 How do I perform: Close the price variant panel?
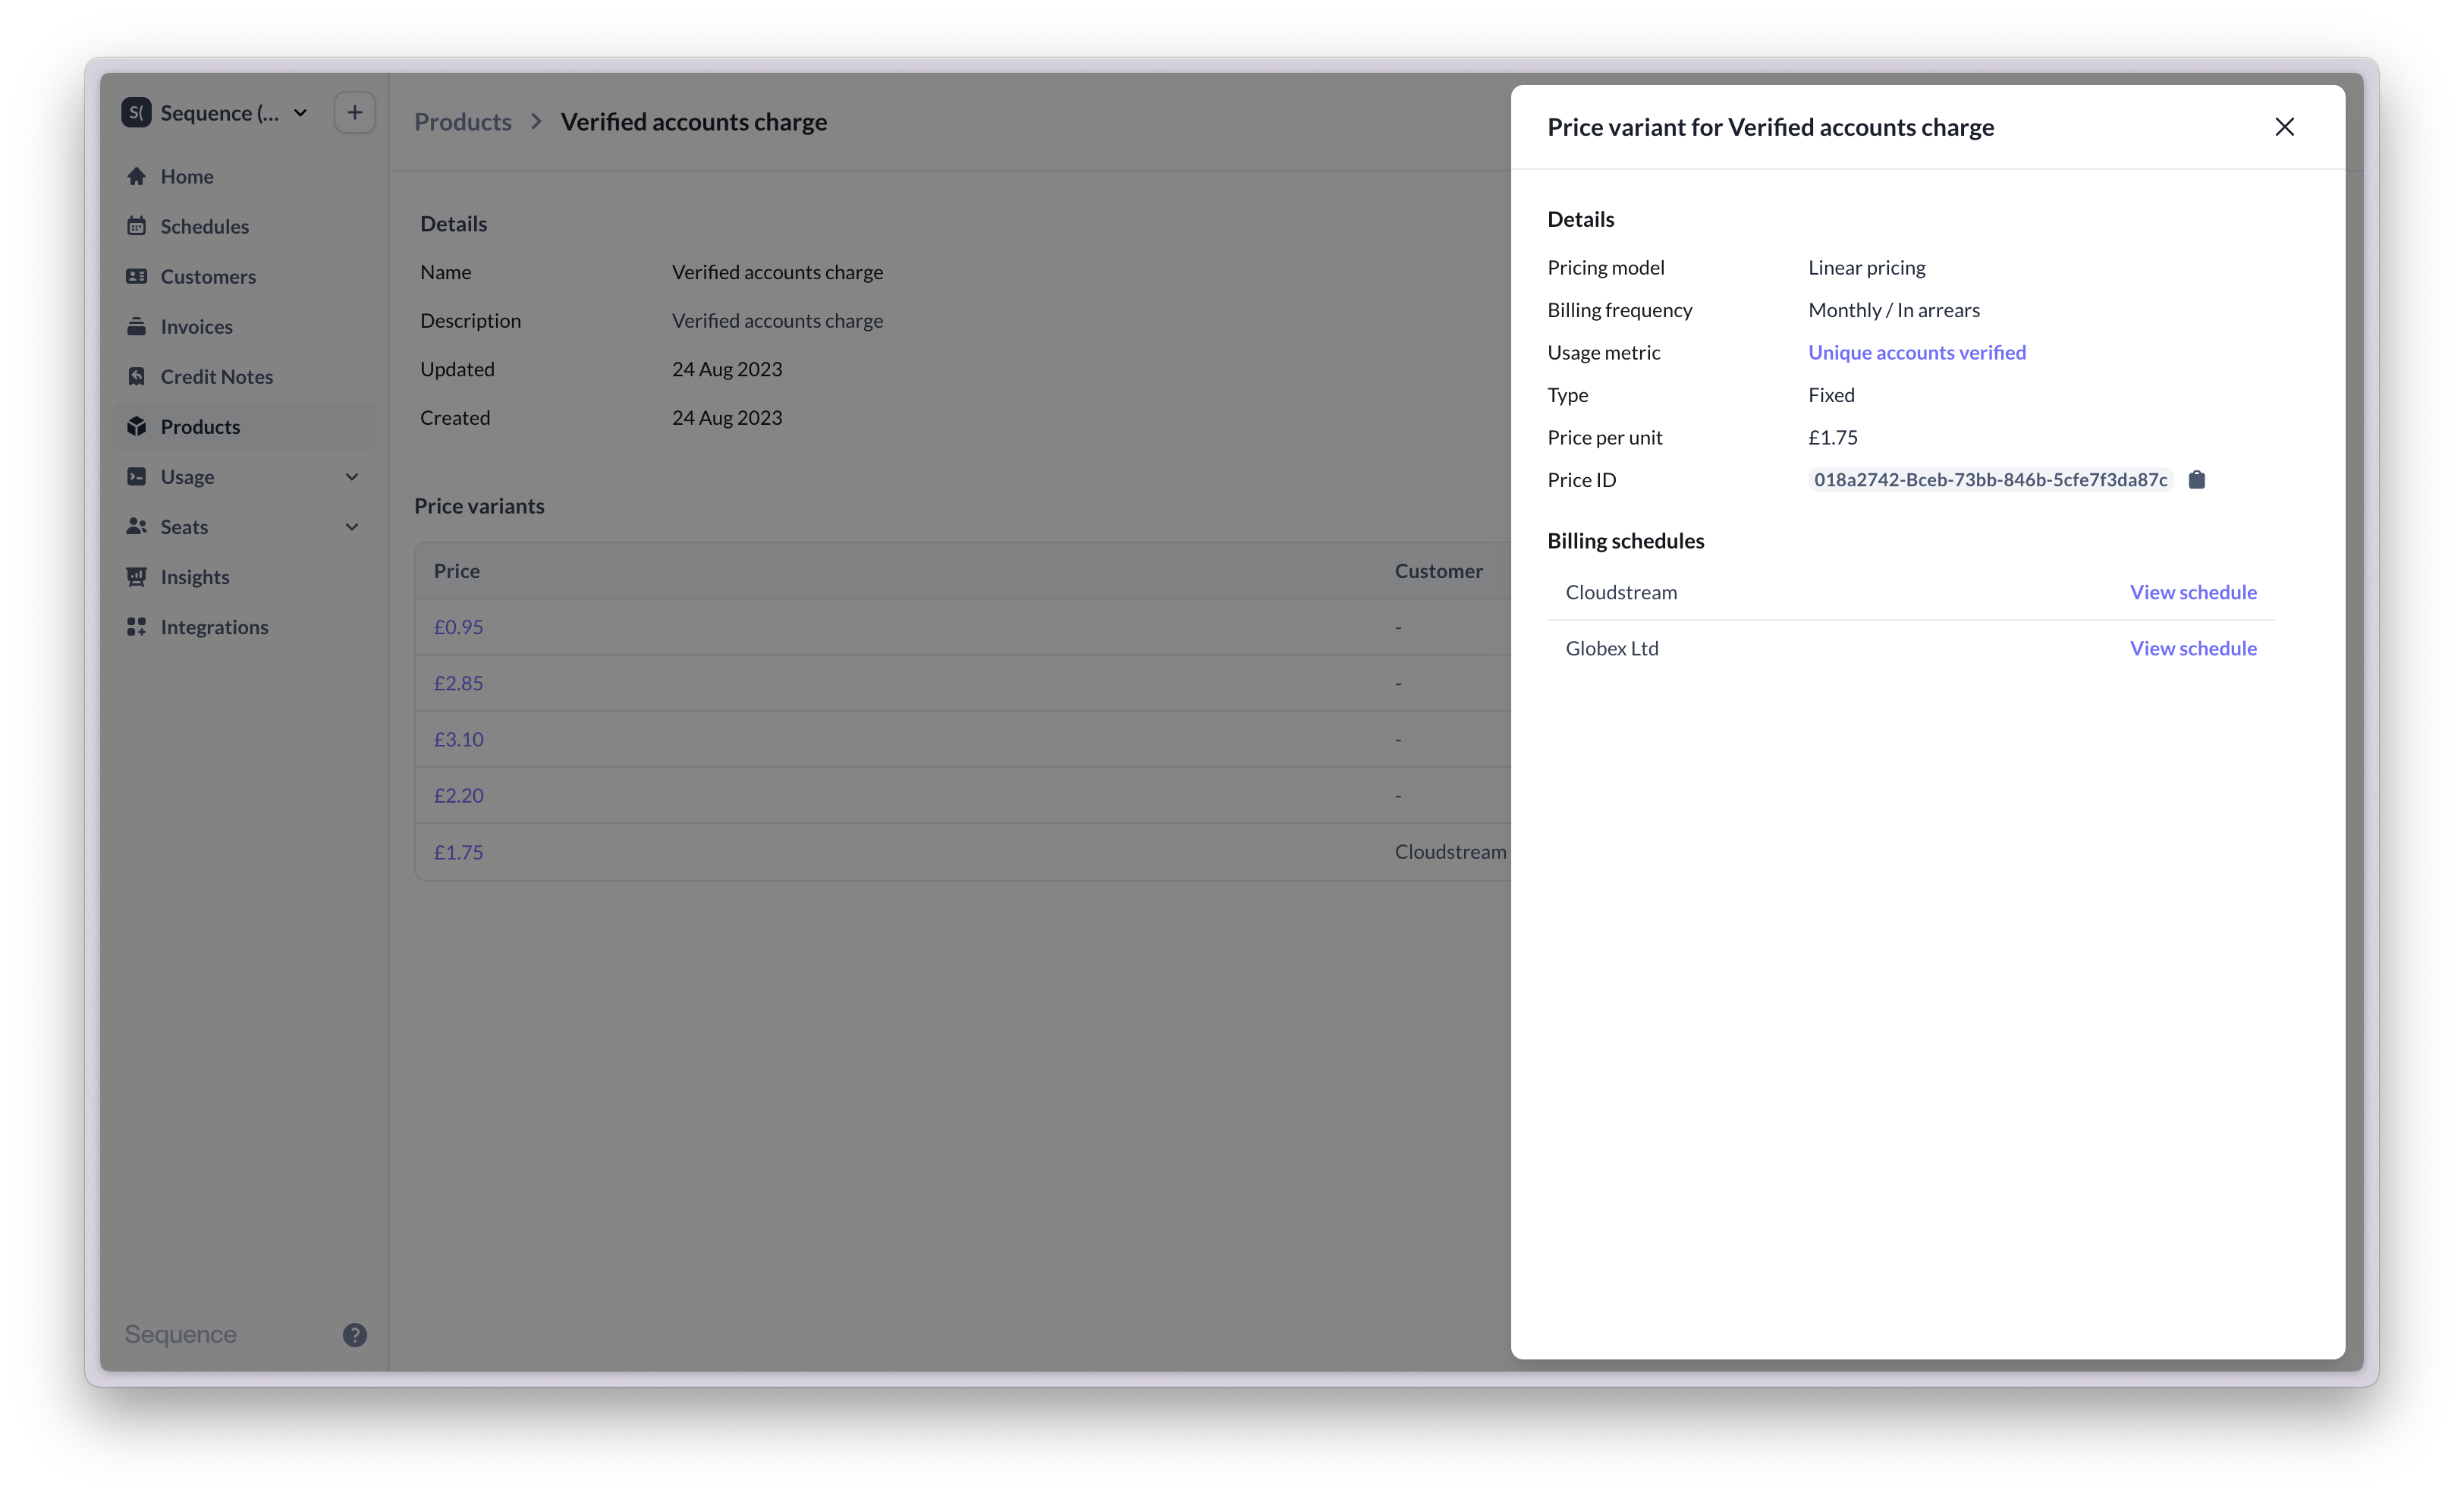pyautogui.click(x=2284, y=127)
